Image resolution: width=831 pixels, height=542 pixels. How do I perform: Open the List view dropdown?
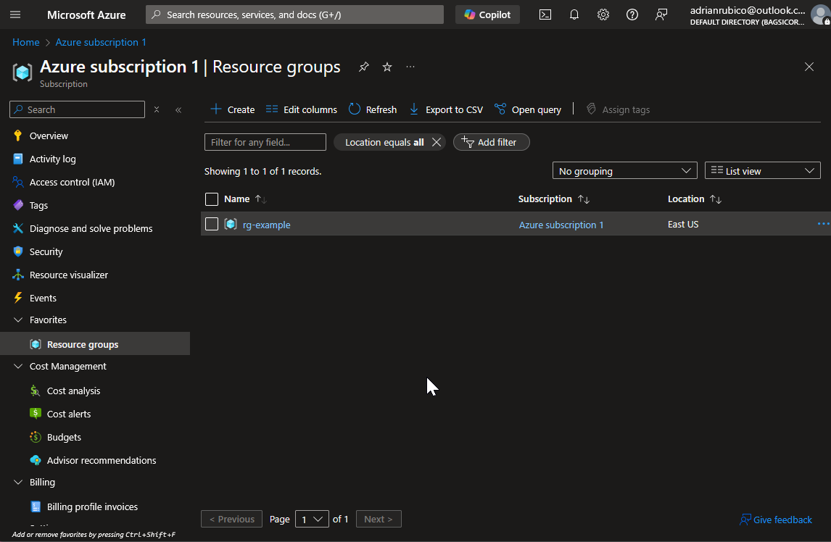point(763,170)
